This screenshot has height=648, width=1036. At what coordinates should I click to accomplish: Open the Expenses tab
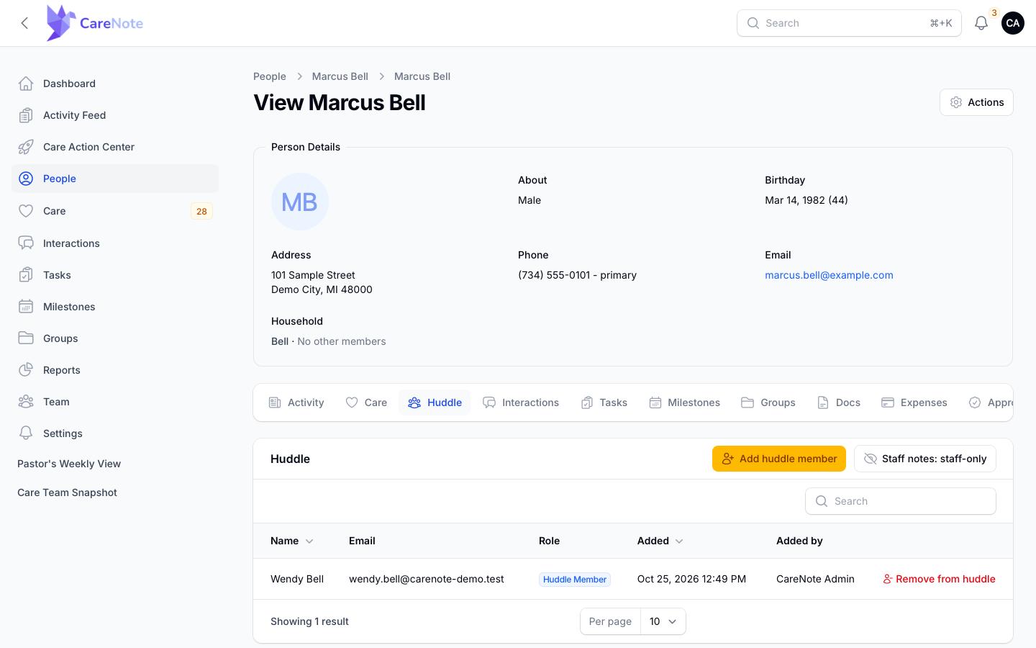pos(914,402)
